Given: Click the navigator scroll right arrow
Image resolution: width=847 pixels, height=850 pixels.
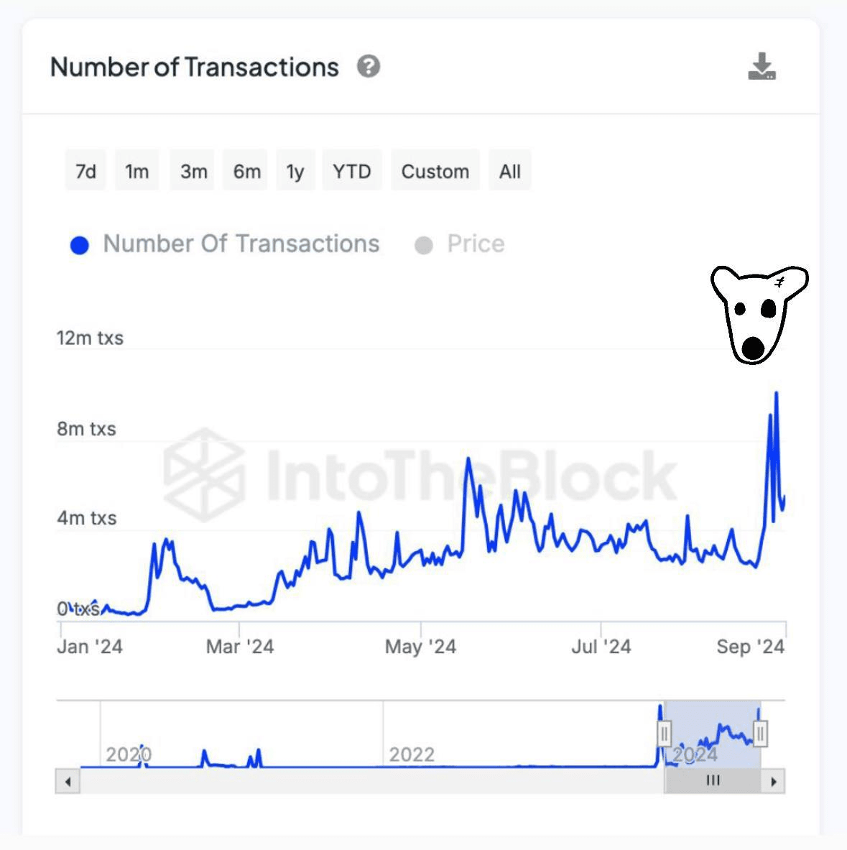Looking at the screenshot, I should (x=773, y=781).
